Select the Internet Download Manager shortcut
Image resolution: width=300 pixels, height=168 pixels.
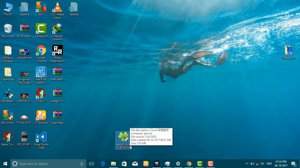(57, 32)
